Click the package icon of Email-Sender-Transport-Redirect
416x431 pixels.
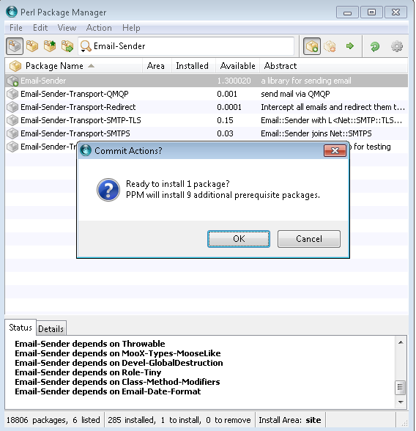(x=12, y=107)
